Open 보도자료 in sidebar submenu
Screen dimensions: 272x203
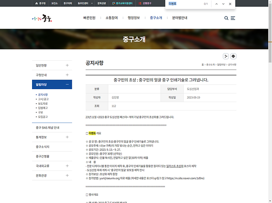[x=43, y=104]
